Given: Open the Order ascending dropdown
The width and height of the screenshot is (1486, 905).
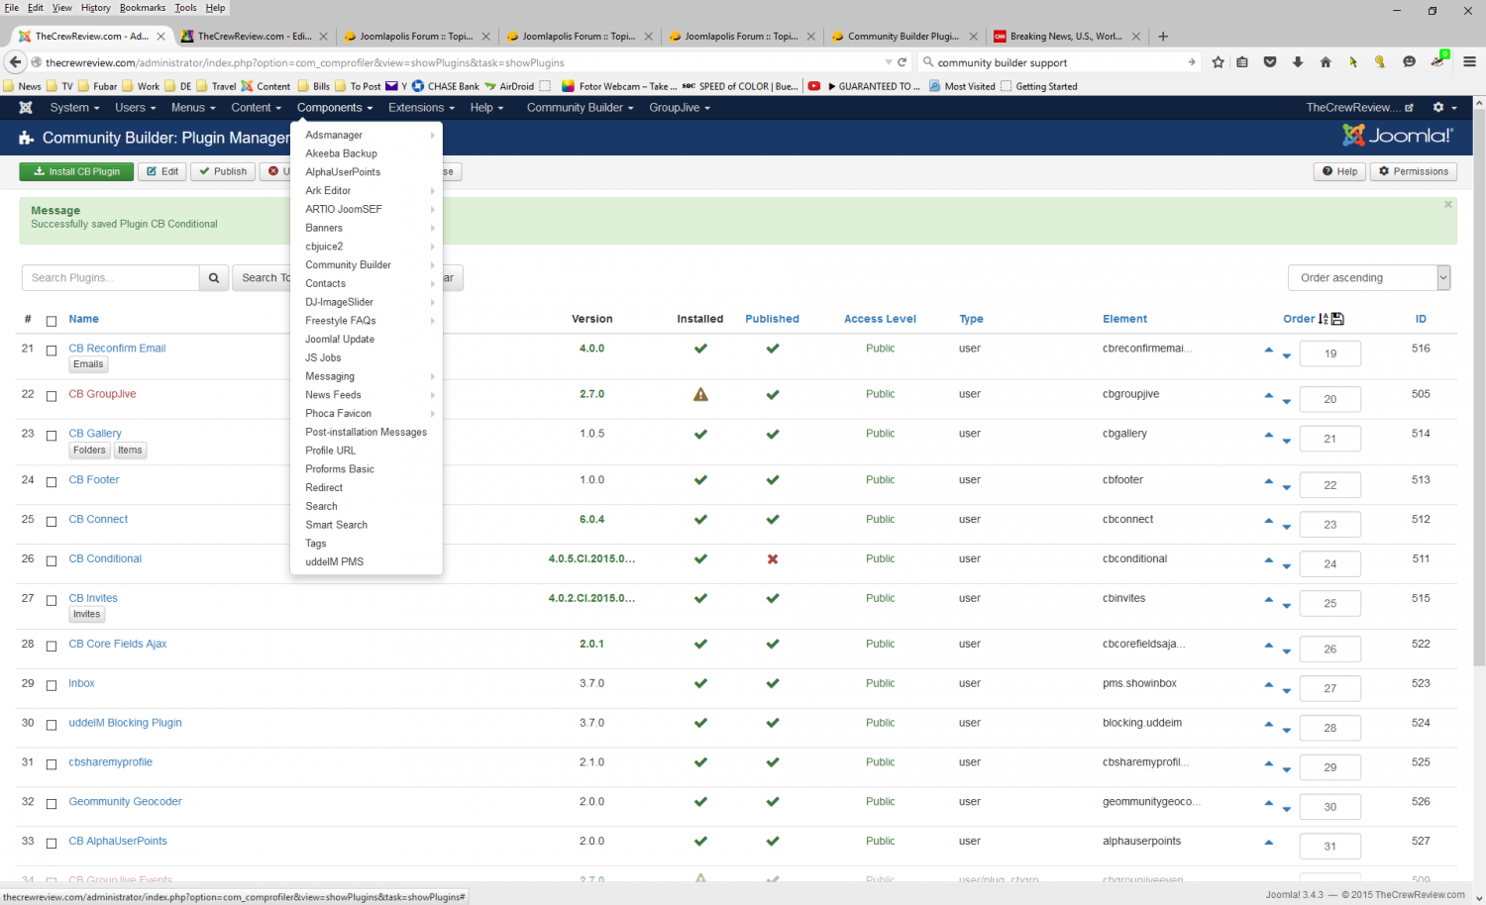Looking at the screenshot, I should coord(1369,278).
